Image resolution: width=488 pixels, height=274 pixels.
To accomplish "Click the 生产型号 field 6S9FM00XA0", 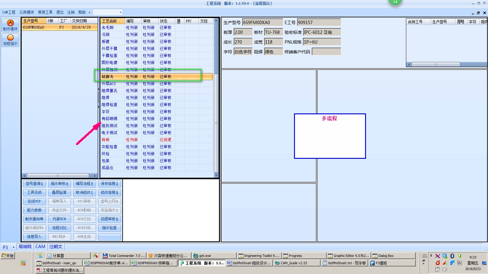I will click(x=262, y=23).
